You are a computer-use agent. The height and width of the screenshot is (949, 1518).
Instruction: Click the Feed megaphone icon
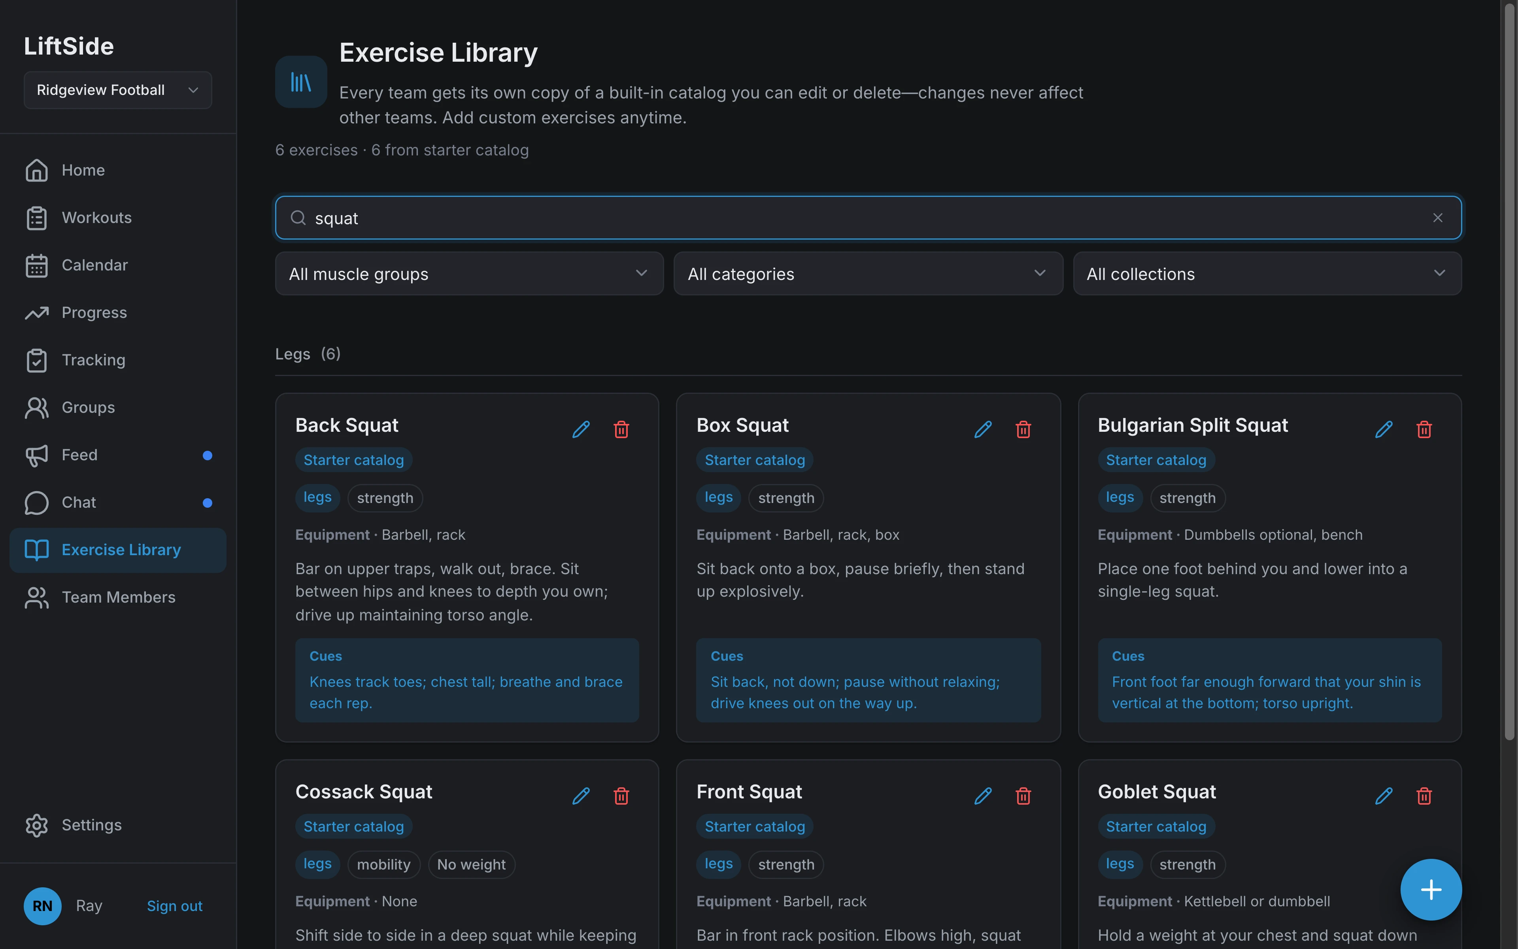tap(36, 455)
